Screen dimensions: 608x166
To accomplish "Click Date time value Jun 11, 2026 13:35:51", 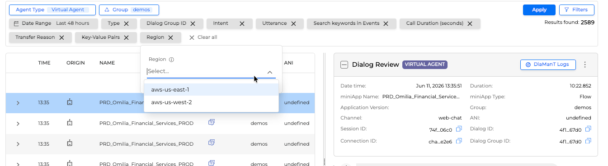I will click(x=438, y=86).
